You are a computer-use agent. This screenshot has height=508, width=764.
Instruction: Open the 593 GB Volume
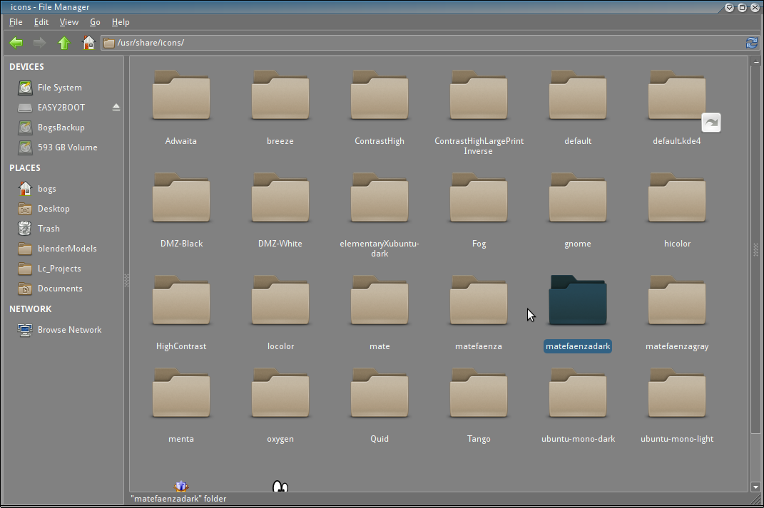click(x=67, y=147)
